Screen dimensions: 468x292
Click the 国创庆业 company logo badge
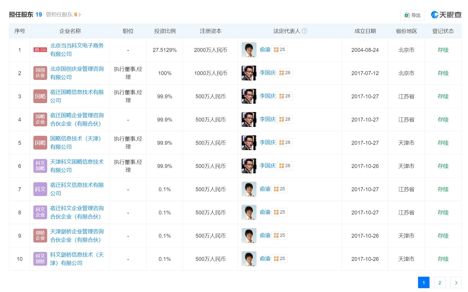(40, 73)
